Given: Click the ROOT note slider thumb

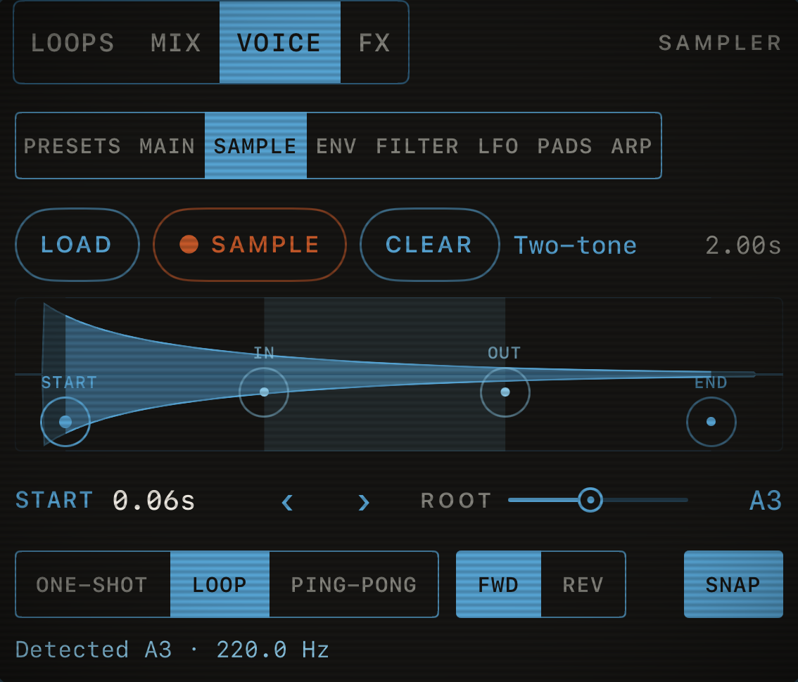Looking at the screenshot, I should (x=590, y=500).
